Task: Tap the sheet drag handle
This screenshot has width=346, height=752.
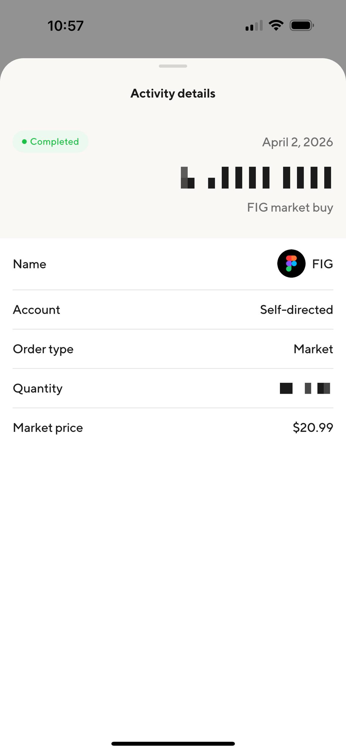Action: tap(173, 66)
